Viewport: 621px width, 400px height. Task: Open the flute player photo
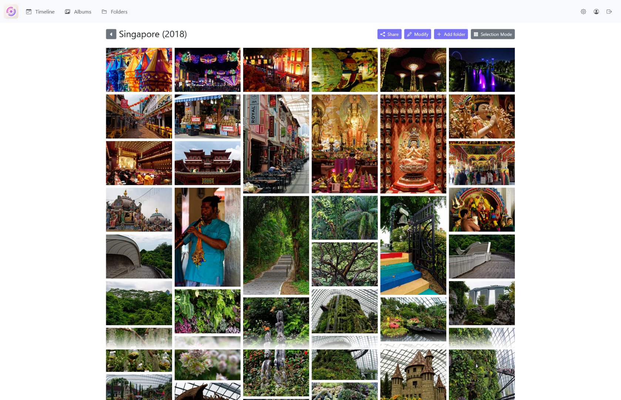click(x=207, y=237)
